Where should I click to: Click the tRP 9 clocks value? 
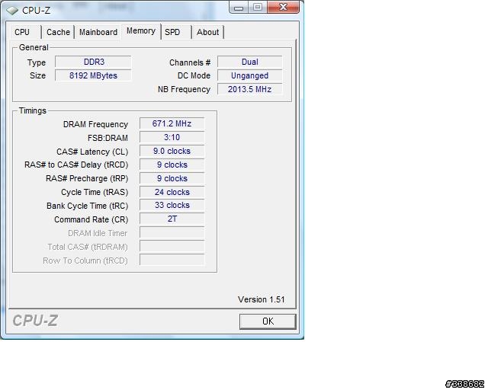click(x=172, y=178)
